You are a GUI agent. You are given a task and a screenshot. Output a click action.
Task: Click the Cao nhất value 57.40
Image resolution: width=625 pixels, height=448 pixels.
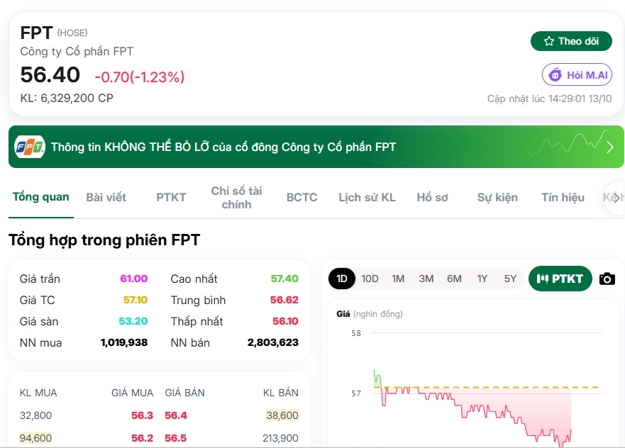click(284, 279)
